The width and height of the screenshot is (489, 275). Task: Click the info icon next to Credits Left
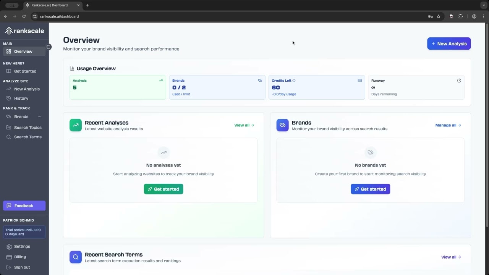tap(294, 81)
